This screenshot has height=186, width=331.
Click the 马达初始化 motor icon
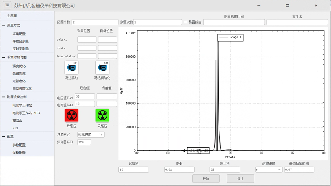coord(102,68)
